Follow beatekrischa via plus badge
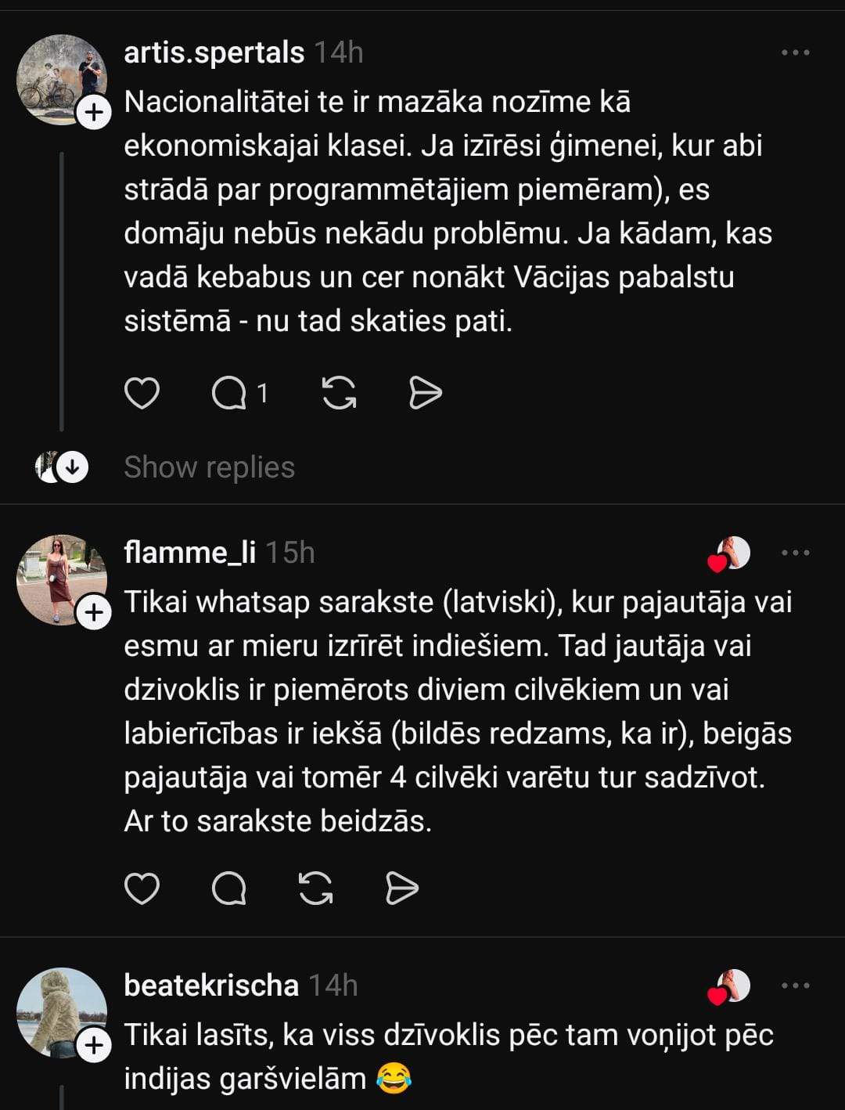 click(x=94, y=1046)
